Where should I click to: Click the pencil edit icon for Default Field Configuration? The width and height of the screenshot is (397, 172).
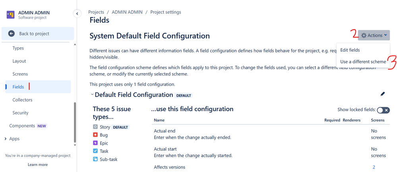[383, 94]
